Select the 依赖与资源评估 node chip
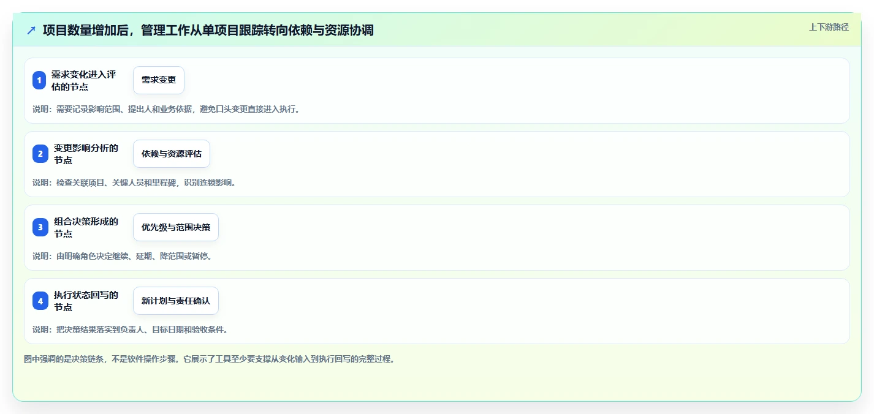Viewport: 874px width, 414px height. coord(172,154)
